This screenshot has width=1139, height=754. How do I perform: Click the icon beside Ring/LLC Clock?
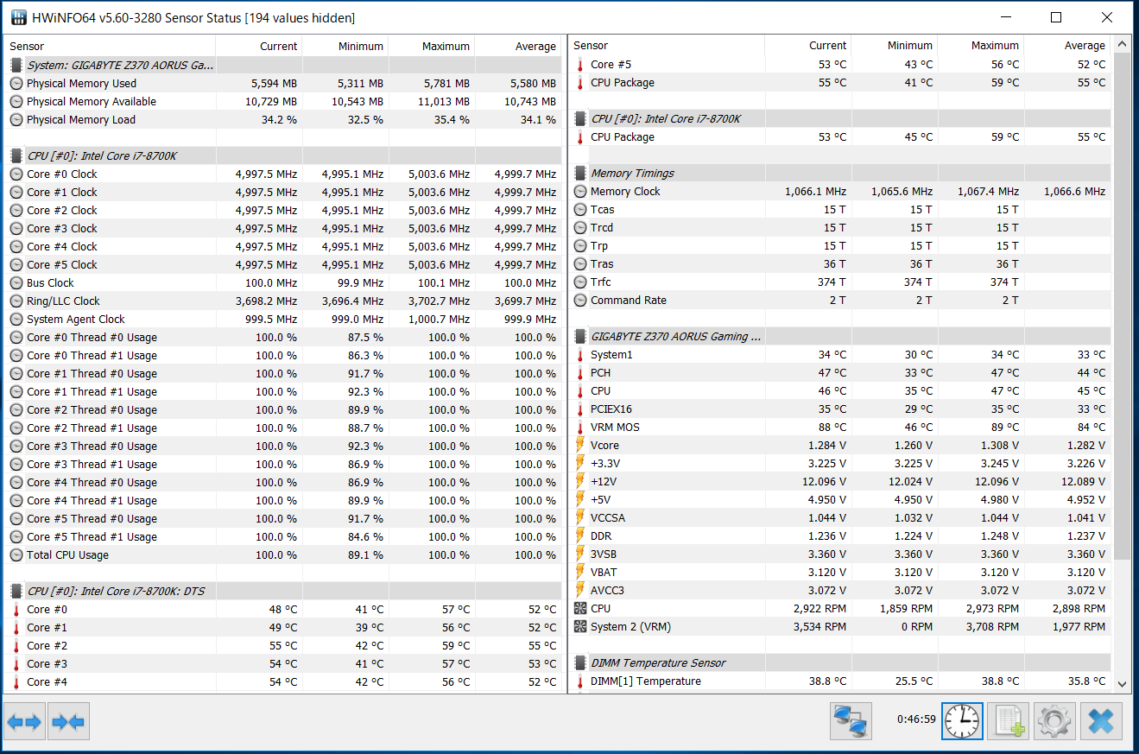click(16, 301)
